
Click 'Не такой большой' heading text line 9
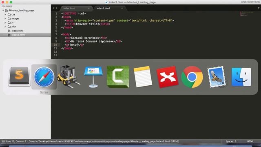click(84, 41)
